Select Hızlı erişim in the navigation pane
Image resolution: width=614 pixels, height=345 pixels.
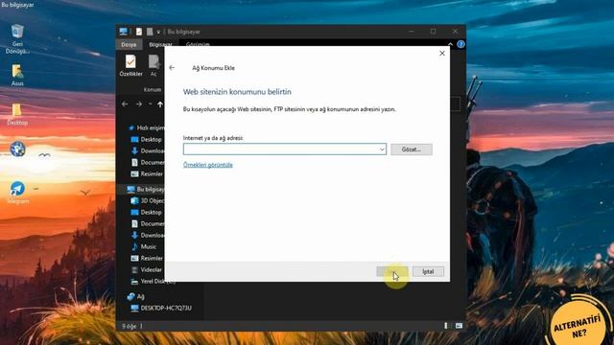[146, 127]
